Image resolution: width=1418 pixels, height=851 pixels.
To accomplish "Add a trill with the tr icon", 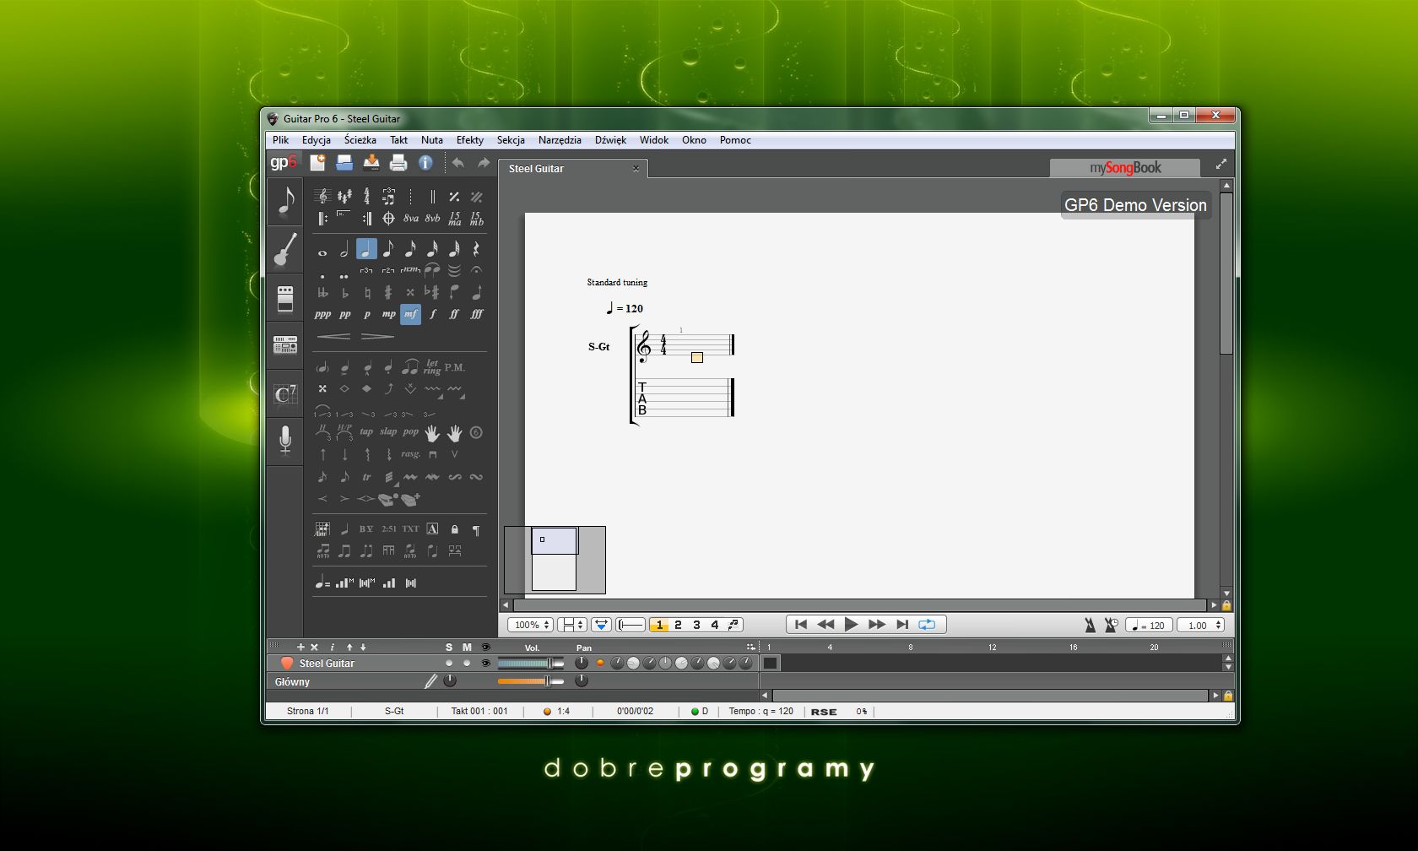I will pos(366,477).
